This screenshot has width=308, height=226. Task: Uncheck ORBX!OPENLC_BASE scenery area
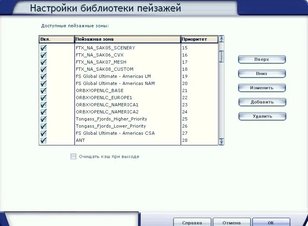click(x=43, y=90)
